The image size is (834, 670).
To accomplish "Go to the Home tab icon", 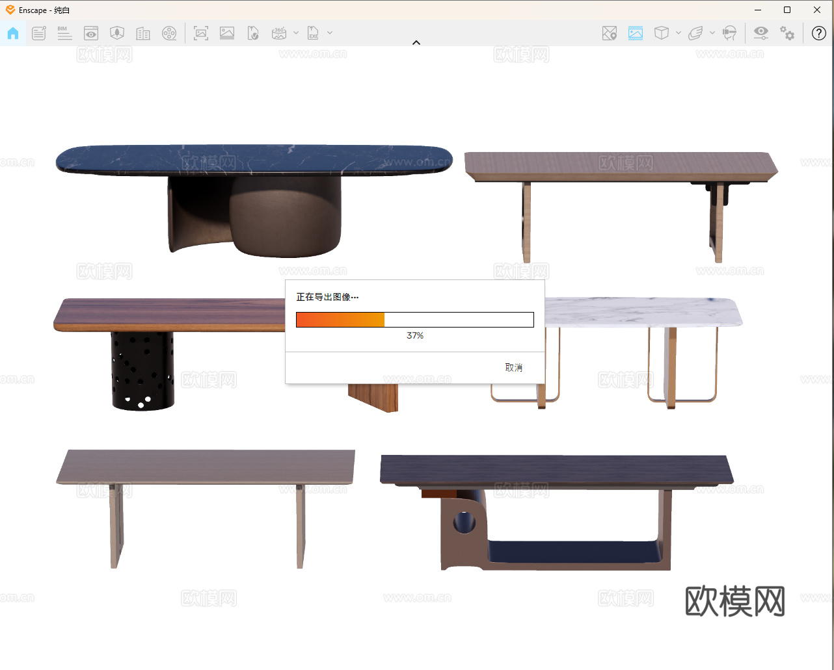I will [13, 33].
